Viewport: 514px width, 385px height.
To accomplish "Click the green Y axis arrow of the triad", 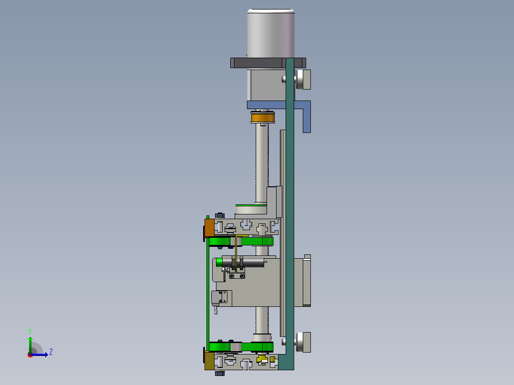I will tap(30, 344).
